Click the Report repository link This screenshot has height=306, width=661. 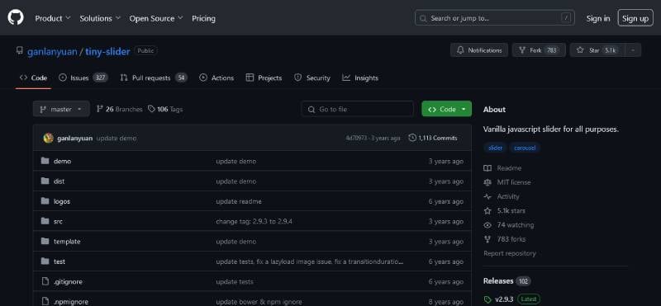[x=510, y=253]
